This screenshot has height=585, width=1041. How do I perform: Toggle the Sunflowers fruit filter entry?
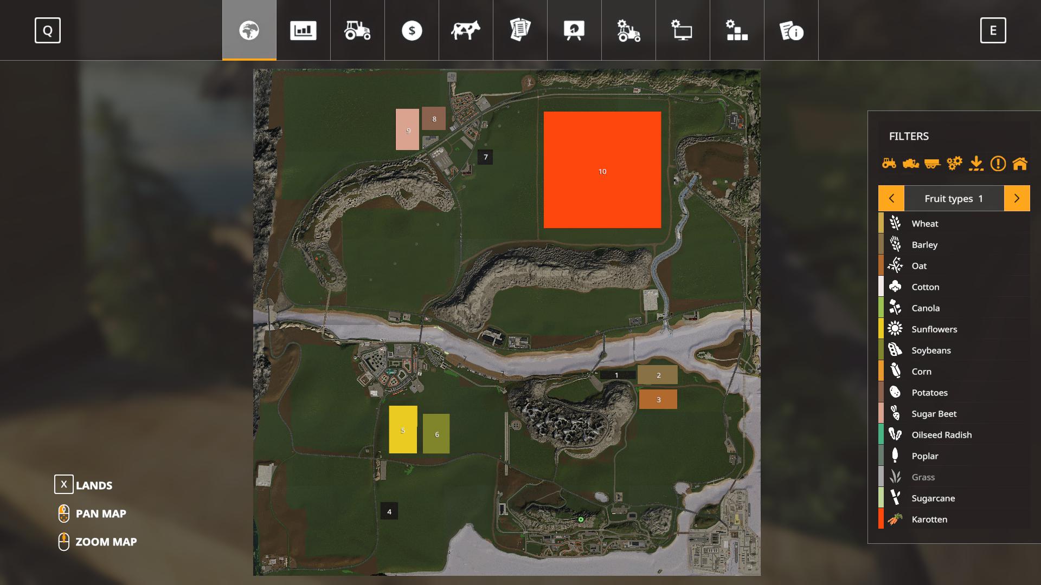coord(934,329)
